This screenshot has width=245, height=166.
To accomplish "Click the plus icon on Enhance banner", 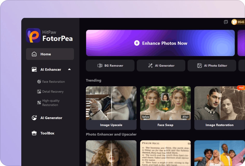I will coord(137,43).
